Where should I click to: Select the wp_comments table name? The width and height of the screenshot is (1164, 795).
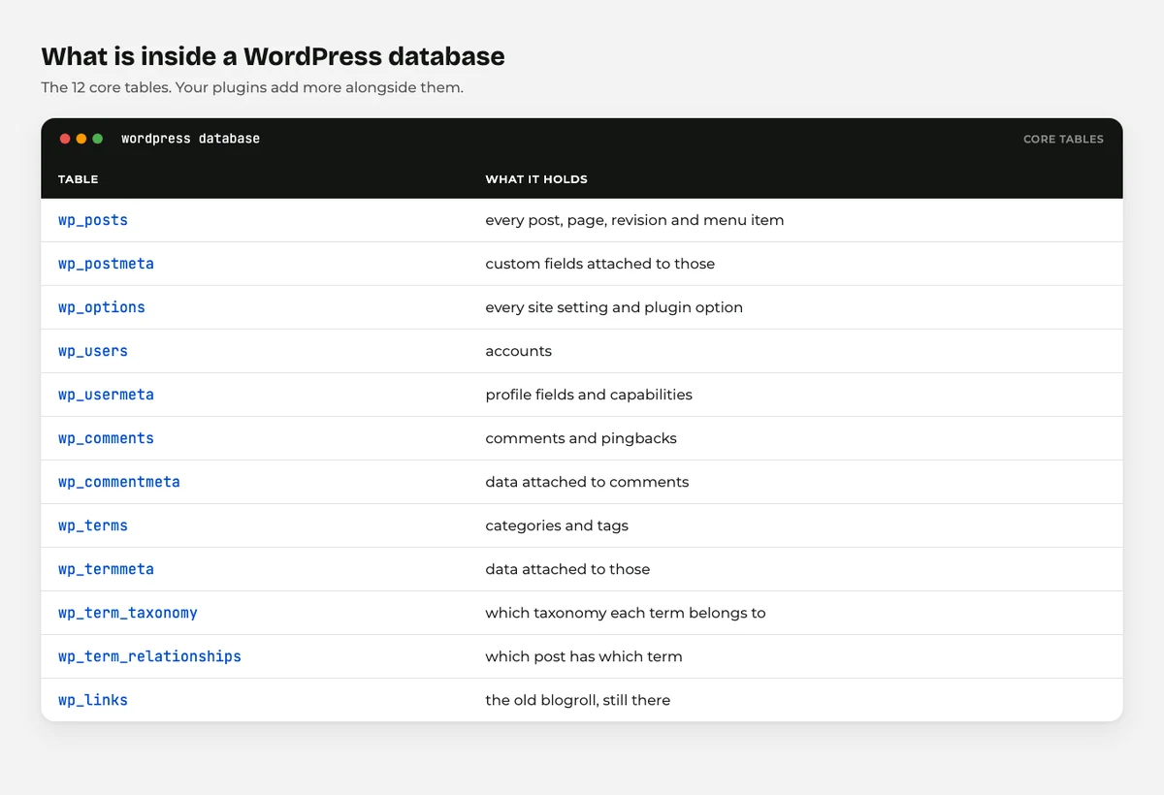pos(106,438)
